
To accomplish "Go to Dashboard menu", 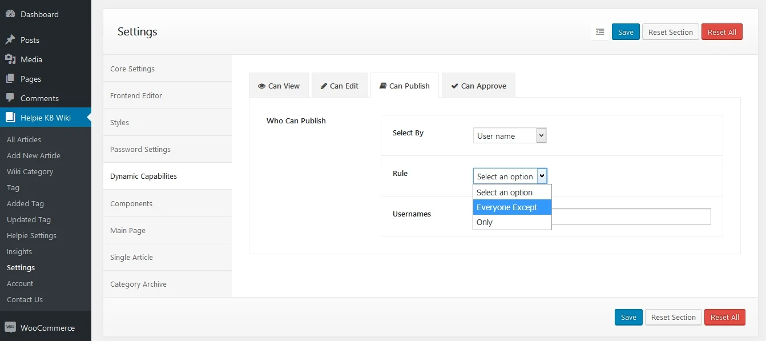I will (x=46, y=14).
